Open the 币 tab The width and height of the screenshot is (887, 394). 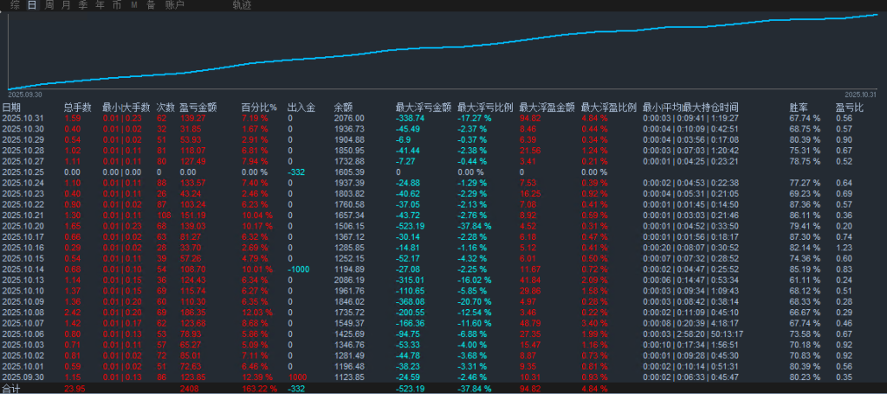coord(117,5)
